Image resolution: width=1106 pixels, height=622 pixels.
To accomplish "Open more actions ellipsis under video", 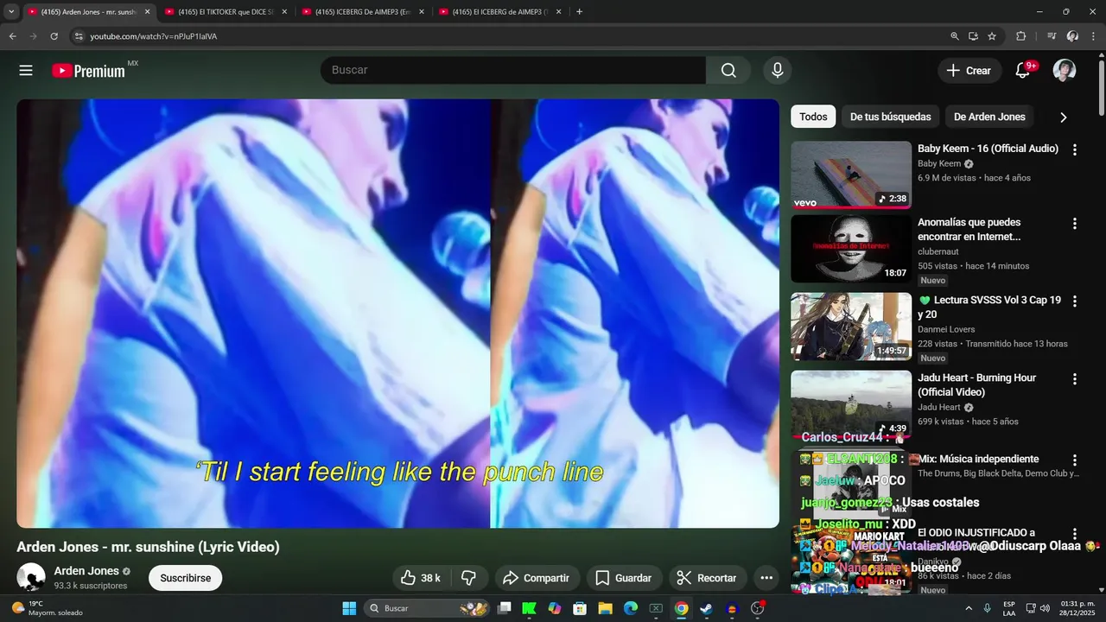I will 766,578.
